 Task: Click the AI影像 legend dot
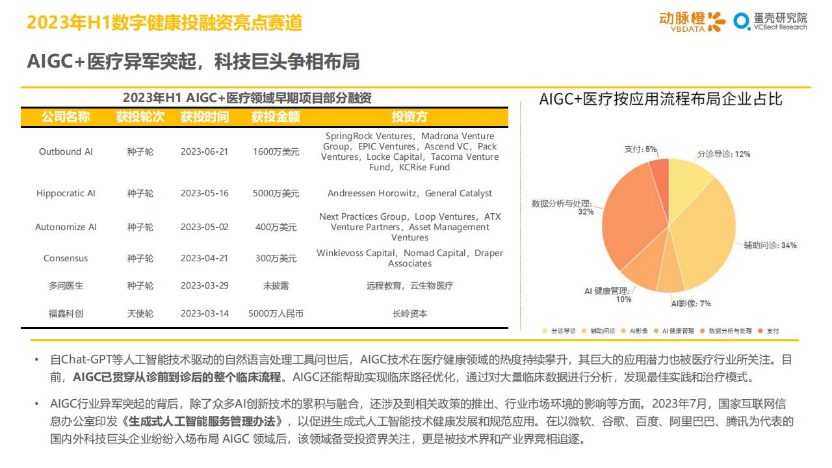623,331
